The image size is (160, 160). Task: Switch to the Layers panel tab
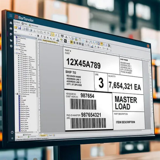[20, 137]
